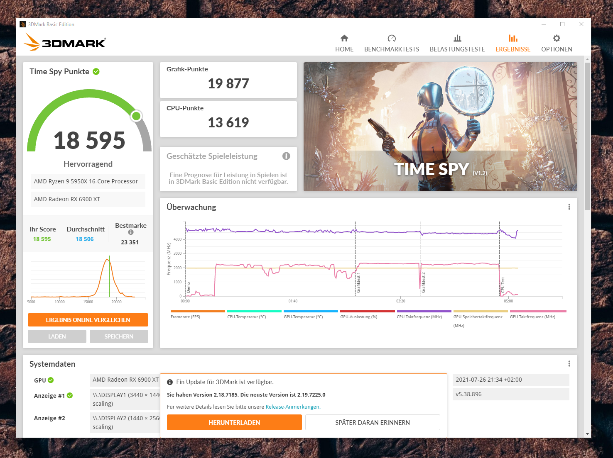Viewport: 613px width, 458px height.
Task: Click the Bestmarke info icon
Action: click(131, 232)
